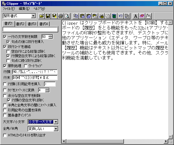Enable 箇条書きインデント checkbox

click(5, 115)
